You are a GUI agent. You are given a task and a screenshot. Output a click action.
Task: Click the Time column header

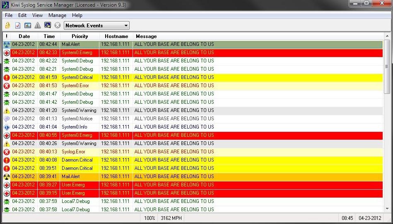49,36
